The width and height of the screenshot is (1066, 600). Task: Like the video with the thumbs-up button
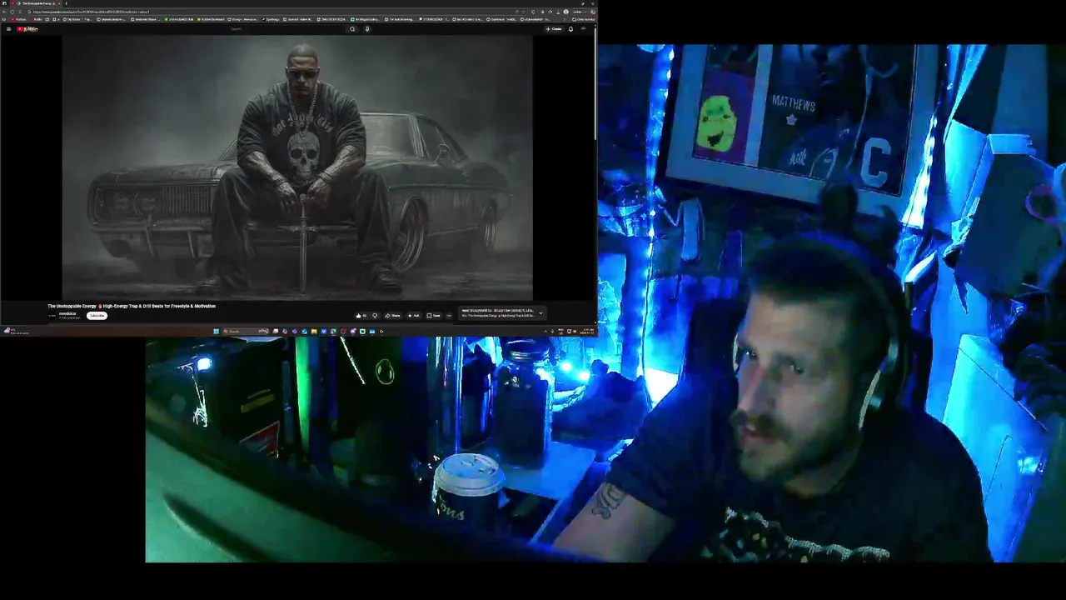pyautogui.click(x=361, y=316)
